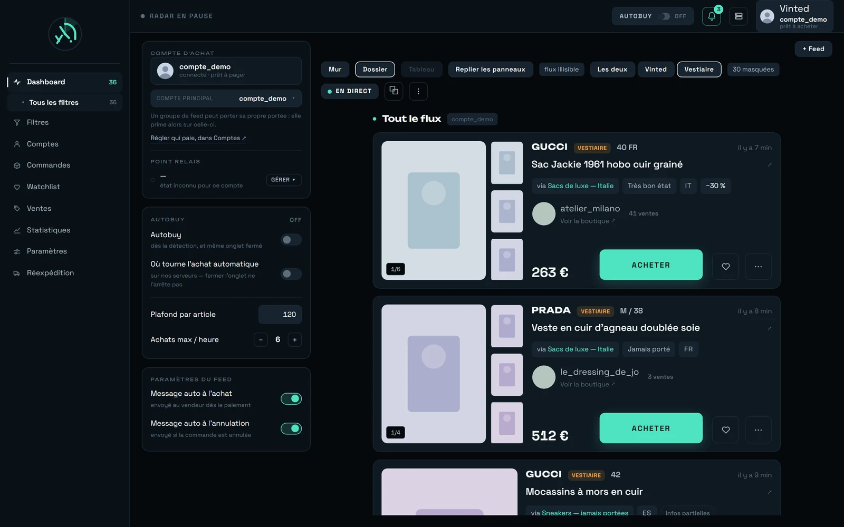The width and height of the screenshot is (844, 527).
Task: Click the Dashboard pulse icon
Action: (17, 82)
